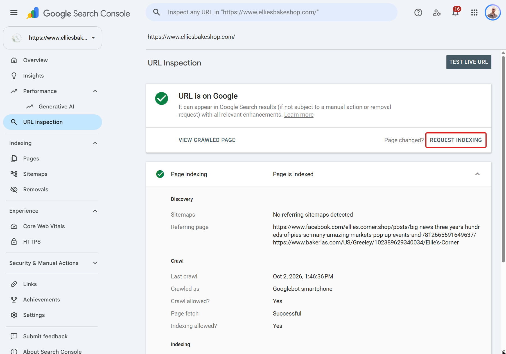Open the property selector dropdown
The width and height of the screenshot is (506, 354).
click(53, 38)
